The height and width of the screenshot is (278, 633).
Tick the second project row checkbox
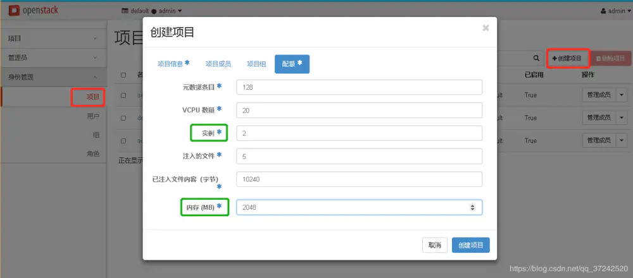(123, 118)
